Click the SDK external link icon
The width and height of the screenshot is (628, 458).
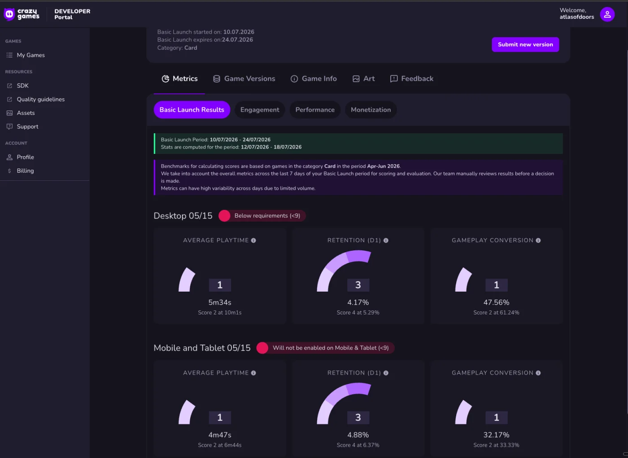(9, 86)
